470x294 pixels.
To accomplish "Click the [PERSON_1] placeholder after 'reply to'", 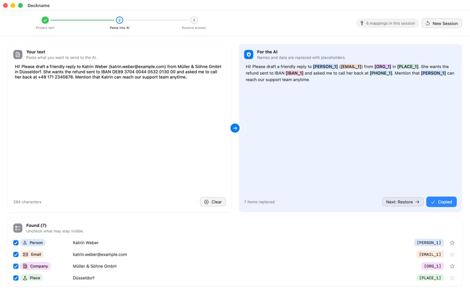I will tap(325, 66).
